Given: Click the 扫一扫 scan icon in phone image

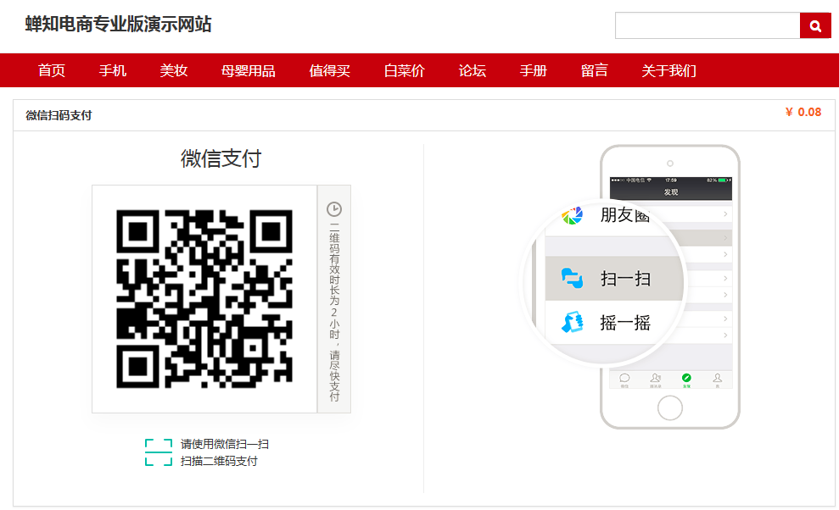Looking at the screenshot, I should pos(572,278).
